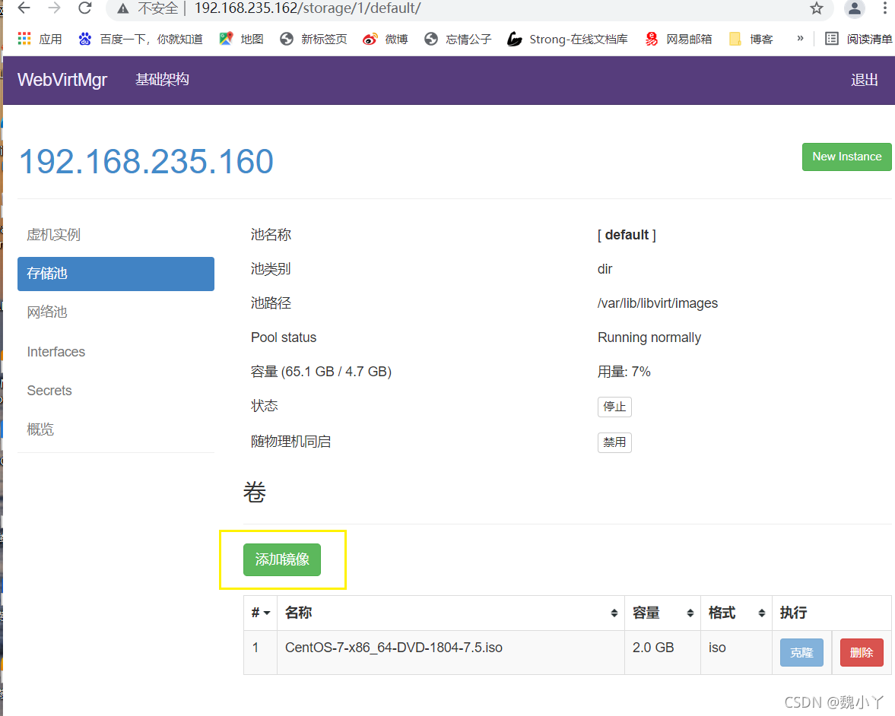895x716 pixels.
Task: Open the 网易邮箱 bookmark
Action: pos(678,39)
